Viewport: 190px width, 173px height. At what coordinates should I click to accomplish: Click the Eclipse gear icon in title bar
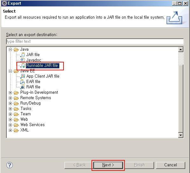pos(4,3)
